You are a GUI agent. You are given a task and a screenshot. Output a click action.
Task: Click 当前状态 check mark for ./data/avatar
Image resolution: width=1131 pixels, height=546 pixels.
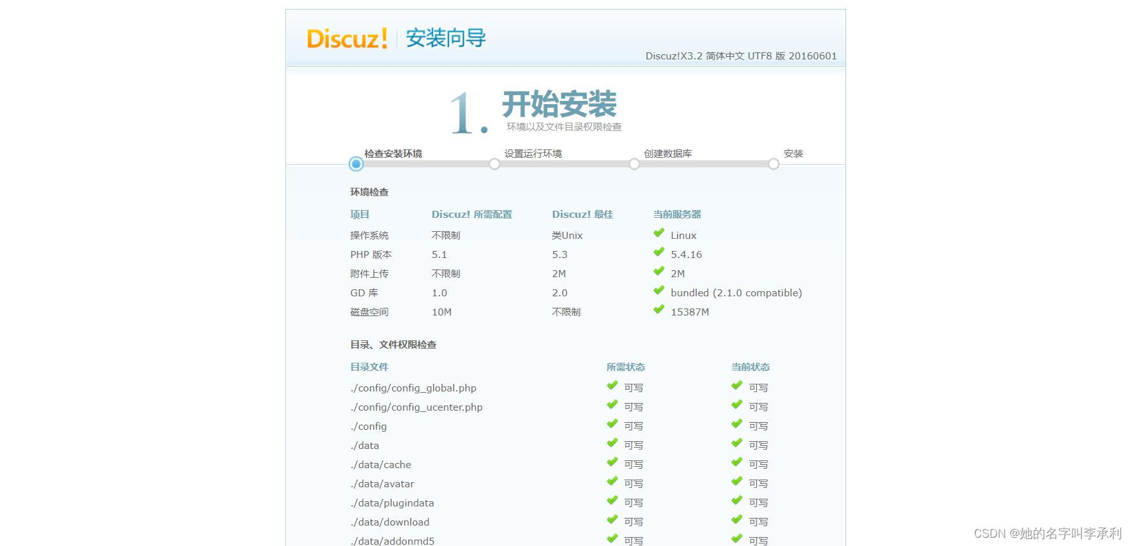pos(737,482)
